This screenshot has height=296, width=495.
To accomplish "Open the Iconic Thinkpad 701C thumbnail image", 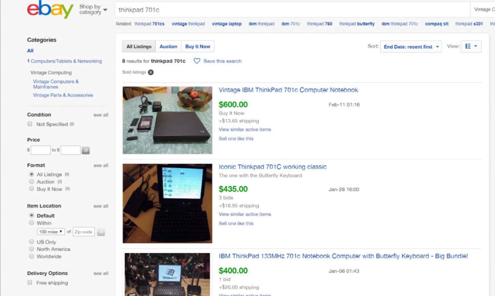I will [167, 203].
